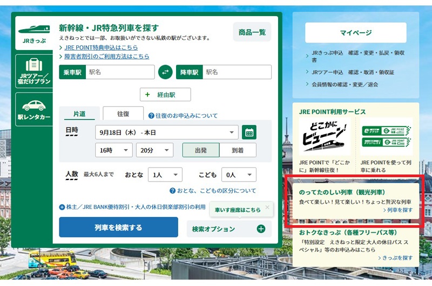Open 会員情報の確認・変更/退会 link
The image size is (432, 286).
(345, 85)
